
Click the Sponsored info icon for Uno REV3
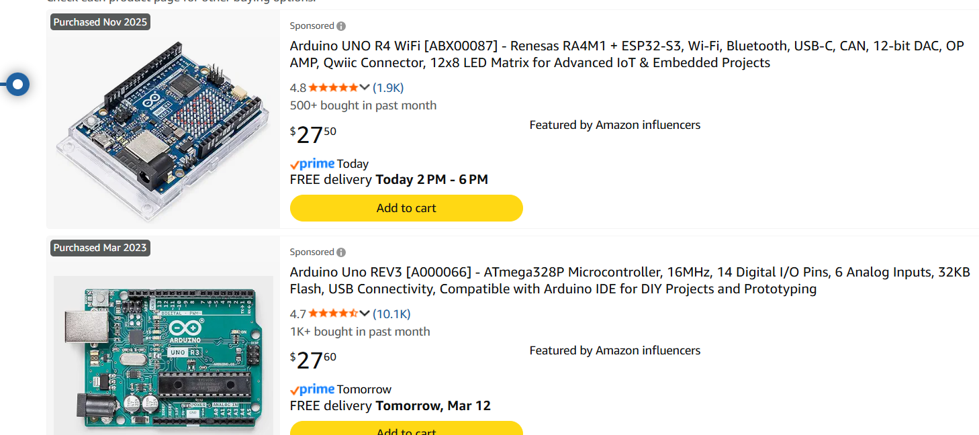click(341, 252)
